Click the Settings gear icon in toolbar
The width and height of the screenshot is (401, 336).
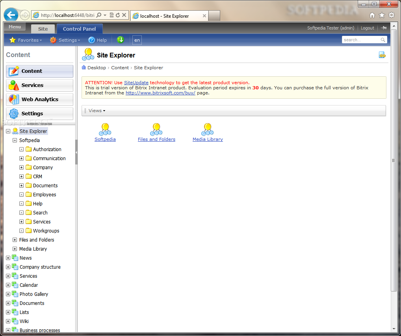point(53,40)
